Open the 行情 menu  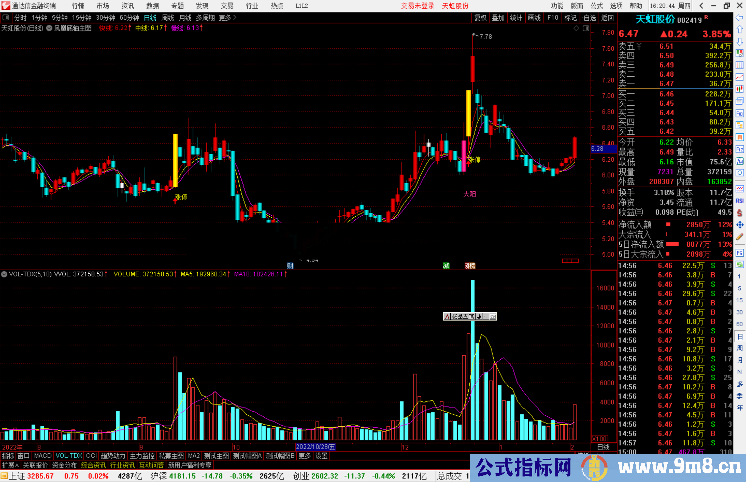coord(78,6)
